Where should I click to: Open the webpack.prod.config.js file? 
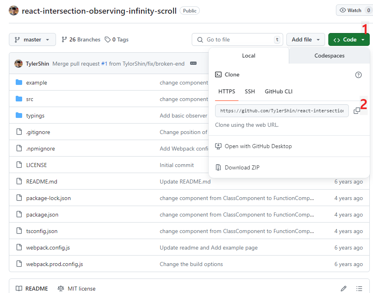point(54,264)
